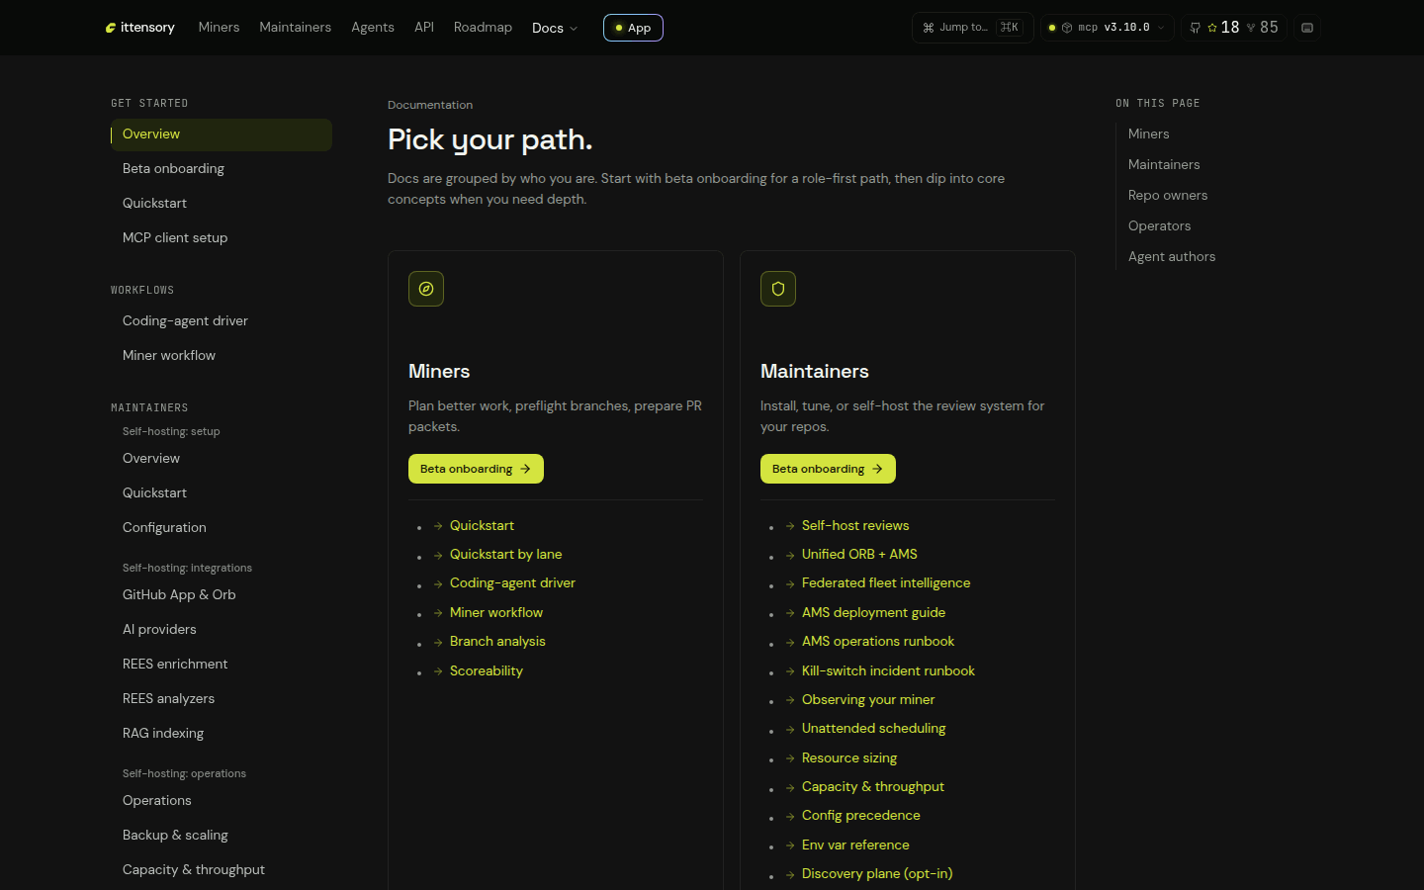This screenshot has height=890, width=1424.
Task: Open Kill-switch incident runbook link
Action: (x=888, y=671)
